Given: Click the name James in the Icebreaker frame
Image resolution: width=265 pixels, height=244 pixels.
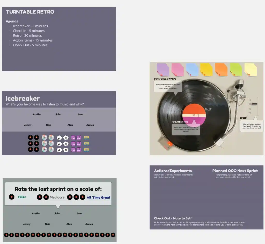Looking at the screenshot, I should pos(90,125).
